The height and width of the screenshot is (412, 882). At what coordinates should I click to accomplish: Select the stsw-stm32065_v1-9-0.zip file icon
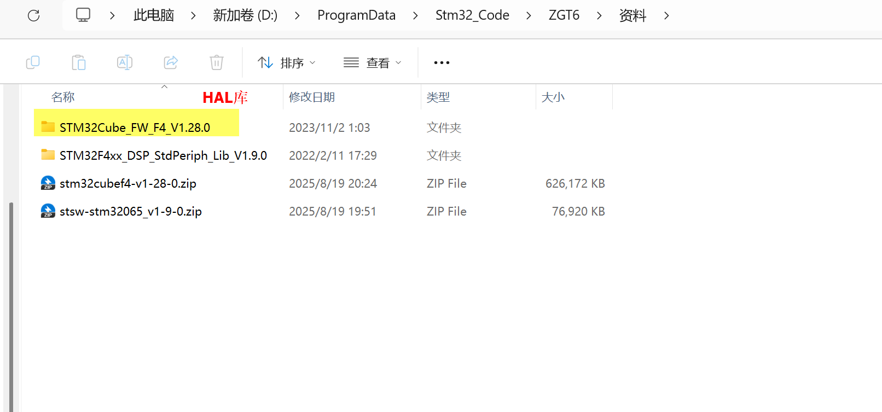(48, 211)
